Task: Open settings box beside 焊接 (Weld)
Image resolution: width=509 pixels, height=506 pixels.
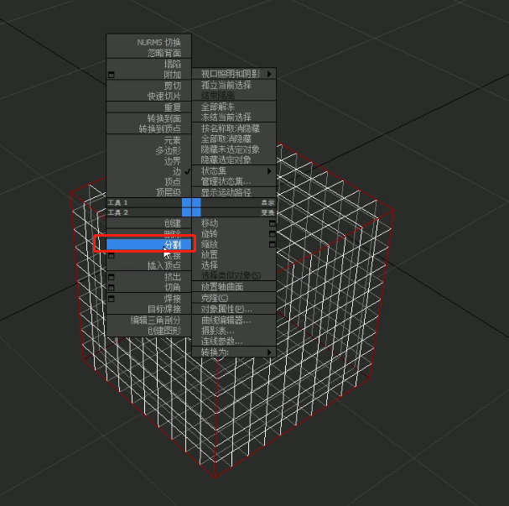Action: (x=111, y=299)
